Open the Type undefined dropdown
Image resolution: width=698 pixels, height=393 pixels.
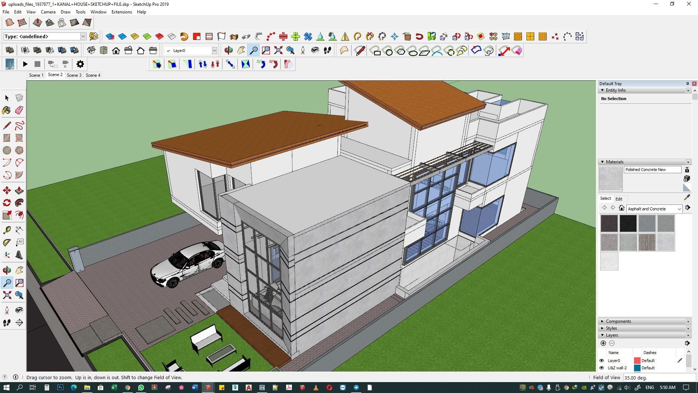point(83,36)
